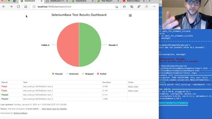Click the webcam video overlay
212x119 pixels.
pyautogui.click(x=187, y=15)
